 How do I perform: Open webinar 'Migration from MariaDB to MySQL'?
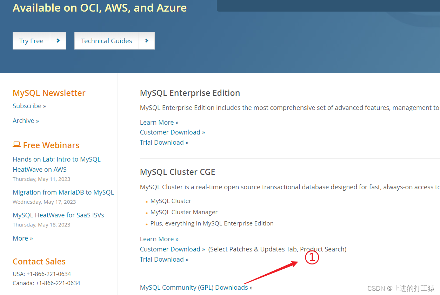(x=63, y=192)
